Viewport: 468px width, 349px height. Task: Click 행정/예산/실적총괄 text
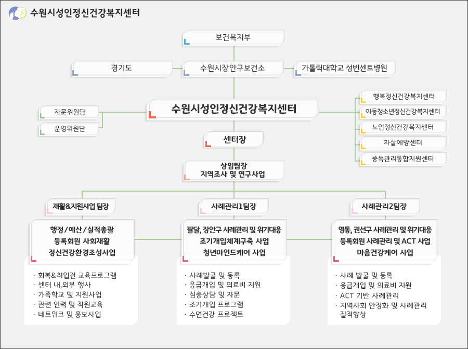pyautogui.click(x=82, y=230)
